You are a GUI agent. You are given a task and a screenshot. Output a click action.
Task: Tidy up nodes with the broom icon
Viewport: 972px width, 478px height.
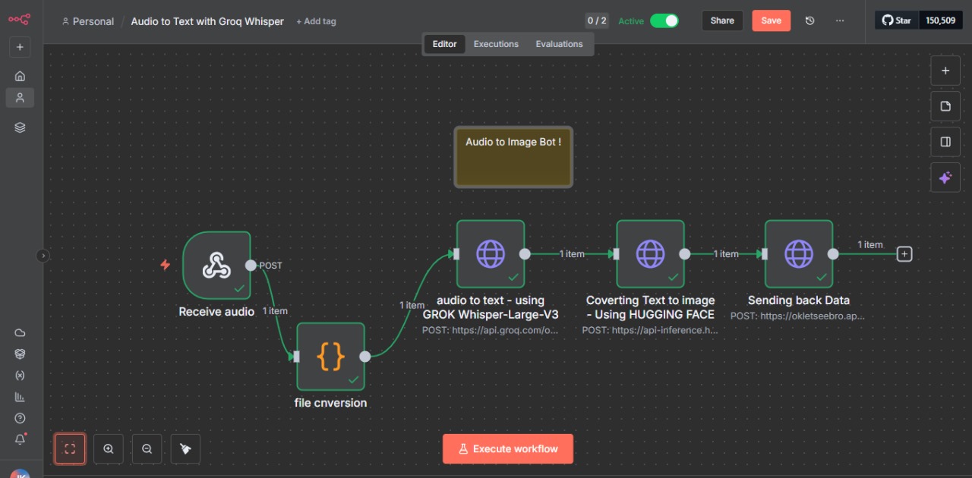[x=186, y=448]
